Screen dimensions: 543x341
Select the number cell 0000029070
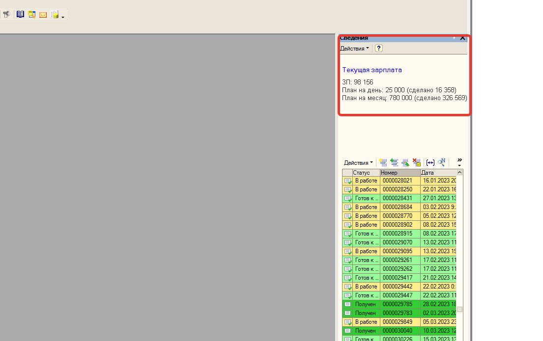400,242
